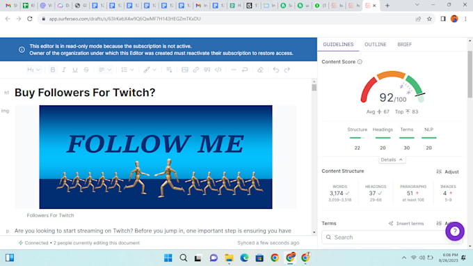Click the undo arrow in toolbar
The height and width of the screenshot is (266, 473).
[x=275, y=70]
